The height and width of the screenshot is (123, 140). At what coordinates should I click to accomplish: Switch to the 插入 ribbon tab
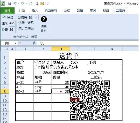(x=35, y=11)
